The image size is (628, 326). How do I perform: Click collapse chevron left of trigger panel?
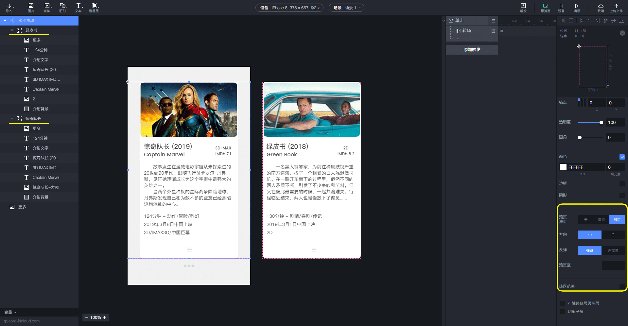coord(444,21)
